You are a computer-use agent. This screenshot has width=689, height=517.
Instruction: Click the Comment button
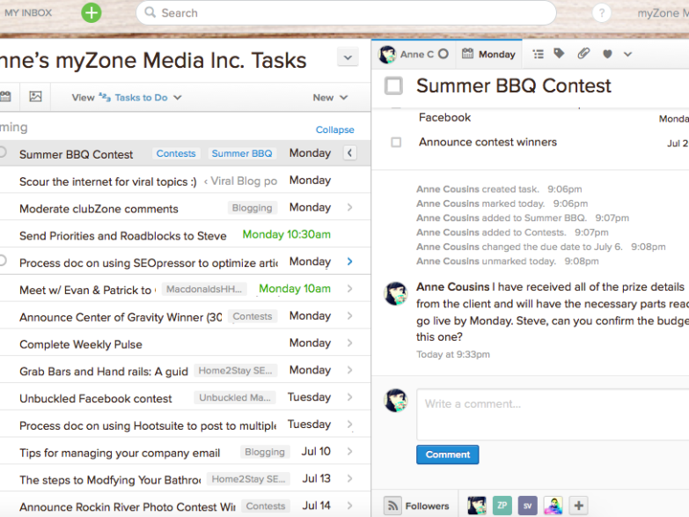click(x=447, y=454)
